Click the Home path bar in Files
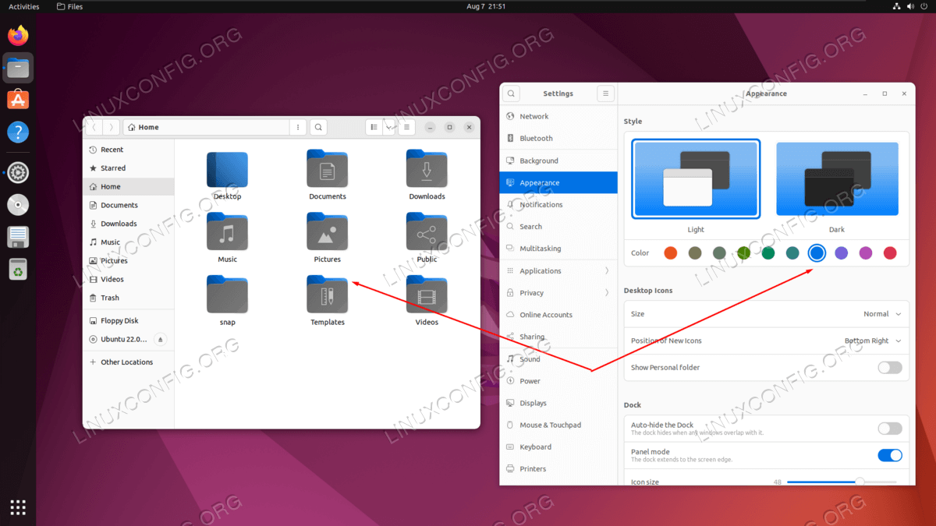This screenshot has width=936, height=526. pyautogui.click(x=205, y=127)
